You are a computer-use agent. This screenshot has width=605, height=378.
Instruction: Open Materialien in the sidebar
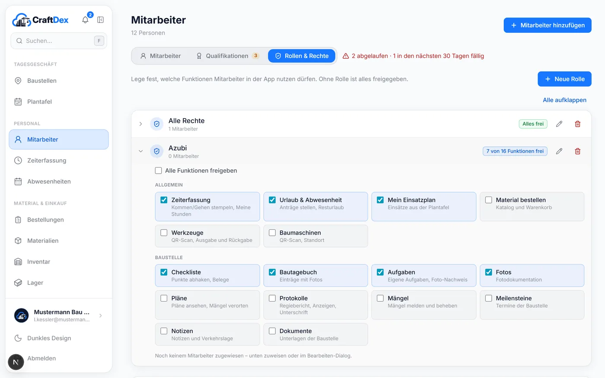click(59, 241)
